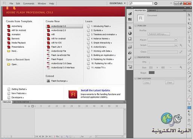Viewport: 193px width, 139px height.
Task: Toggle lock all layers in timeline
Action: click(x=29, y=106)
